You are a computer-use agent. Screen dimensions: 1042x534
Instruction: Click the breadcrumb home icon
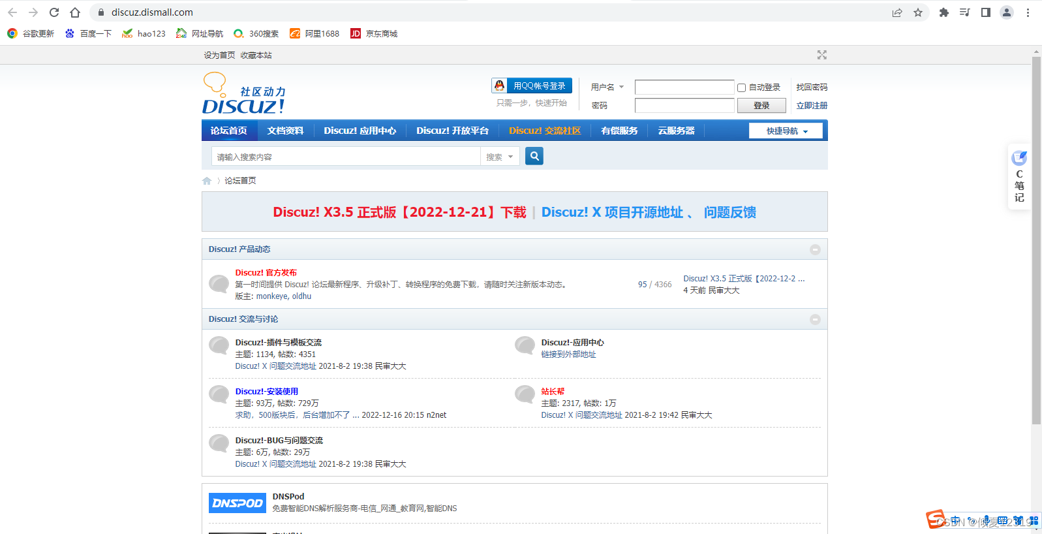coord(207,181)
